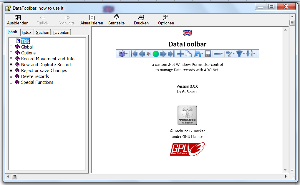
Task: Click the undo reject changes icon
Action: [x=198, y=54]
